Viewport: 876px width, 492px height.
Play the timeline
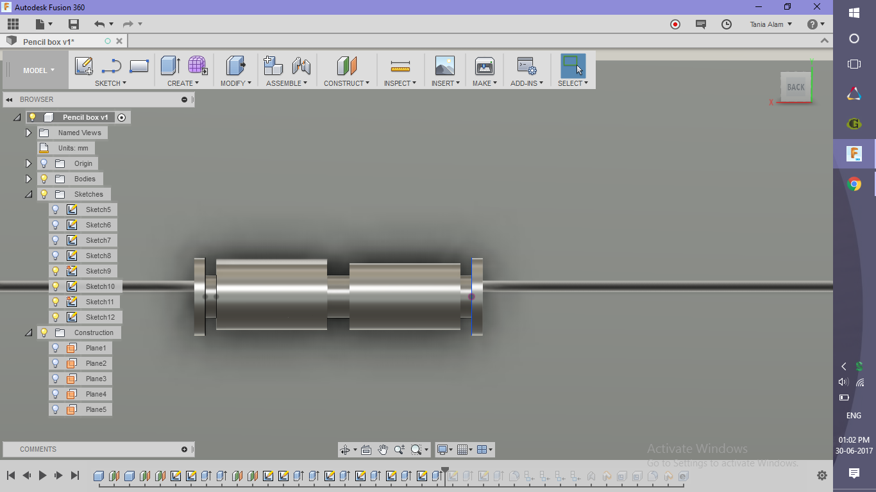[43, 475]
